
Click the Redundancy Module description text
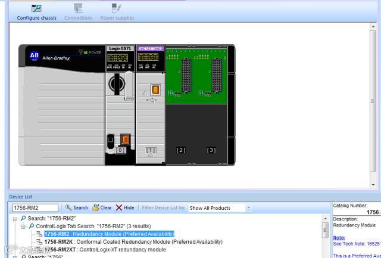click(x=354, y=225)
